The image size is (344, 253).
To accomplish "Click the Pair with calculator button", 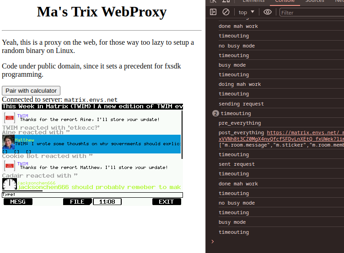I will point(31,90).
